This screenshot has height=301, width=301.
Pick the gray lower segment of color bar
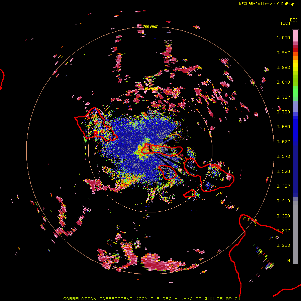click(x=295, y=232)
